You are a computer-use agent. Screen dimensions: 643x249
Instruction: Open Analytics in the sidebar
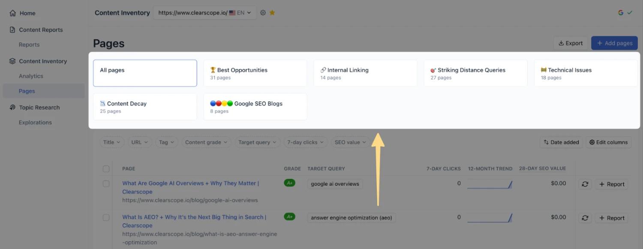click(x=31, y=76)
